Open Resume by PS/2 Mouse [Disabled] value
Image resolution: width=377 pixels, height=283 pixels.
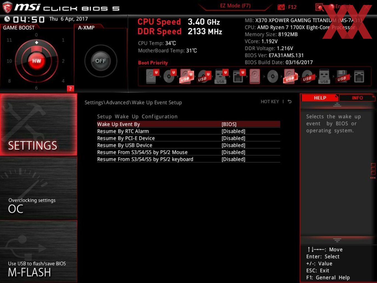(x=233, y=152)
